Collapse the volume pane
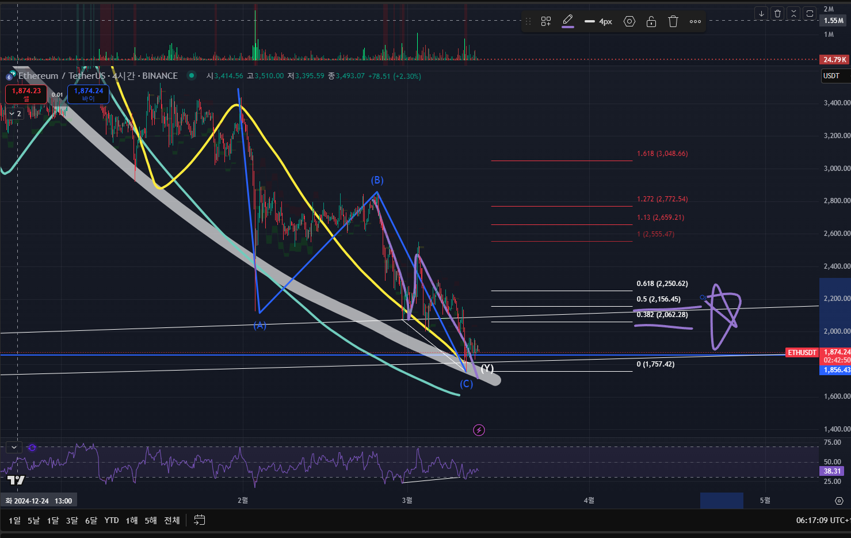The width and height of the screenshot is (851, 538). pyautogui.click(x=793, y=13)
